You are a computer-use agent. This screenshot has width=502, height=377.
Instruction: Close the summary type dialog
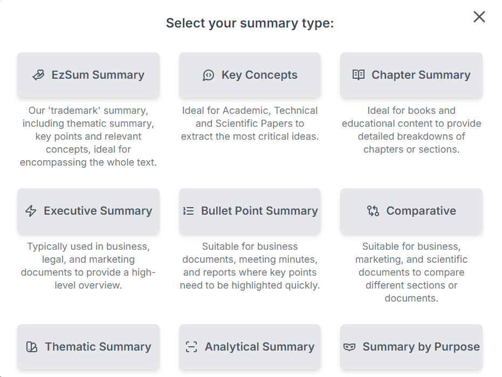(x=479, y=17)
